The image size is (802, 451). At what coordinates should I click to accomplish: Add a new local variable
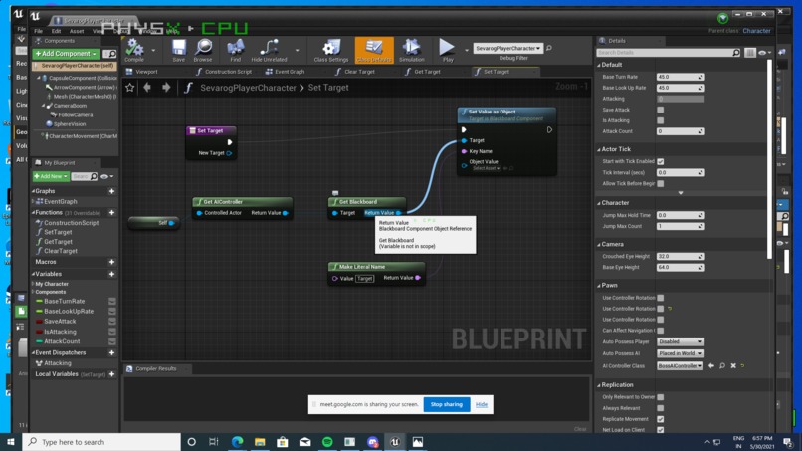(112, 374)
